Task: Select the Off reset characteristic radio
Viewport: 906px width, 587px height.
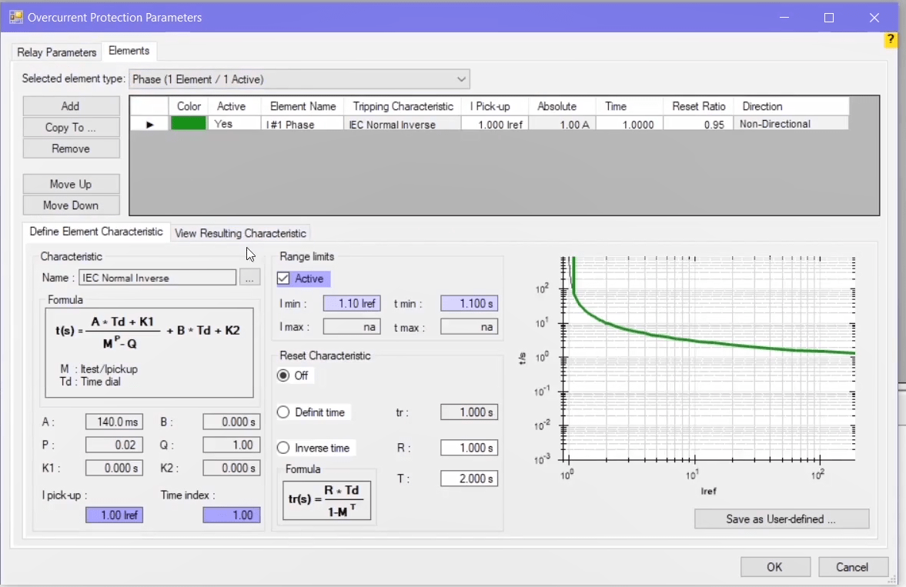Action: 283,375
